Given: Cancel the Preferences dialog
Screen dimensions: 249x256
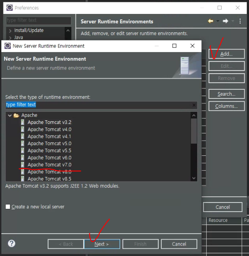Looking at the screenshot, I should tap(222, 207).
